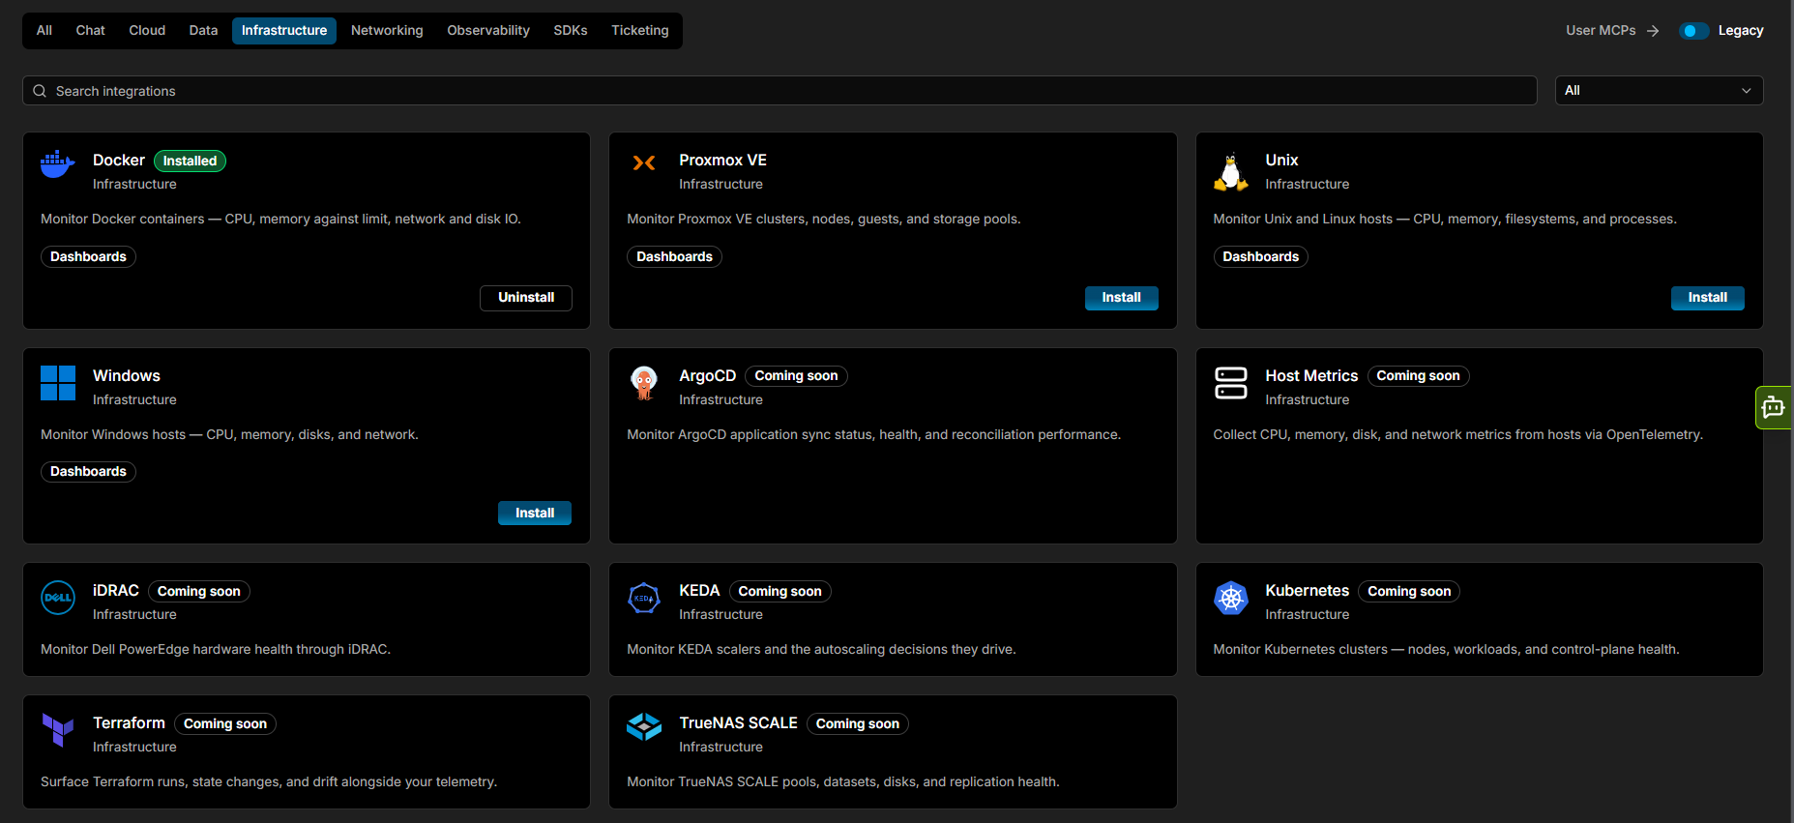Image resolution: width=1794 pixels, height=823 pixels.
Task: Click the Proxmox VE logo icon
Action: click(x=644, y=163)
